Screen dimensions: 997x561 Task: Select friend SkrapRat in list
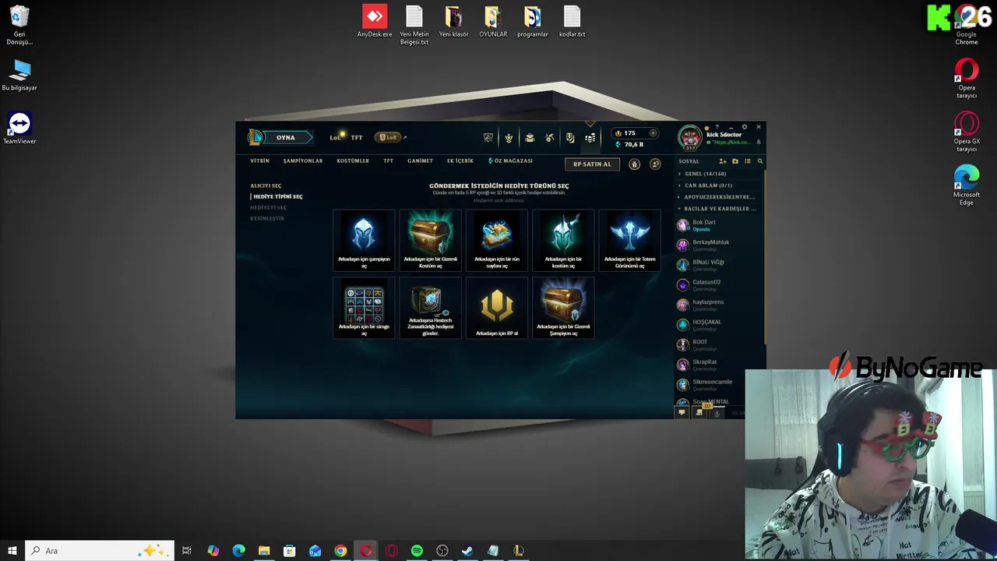coord(717,365)
